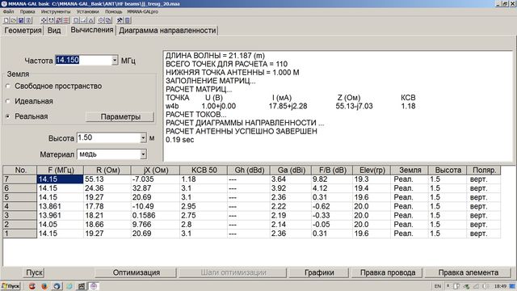Click the triangle toolbar icon

tap(91, 20)
